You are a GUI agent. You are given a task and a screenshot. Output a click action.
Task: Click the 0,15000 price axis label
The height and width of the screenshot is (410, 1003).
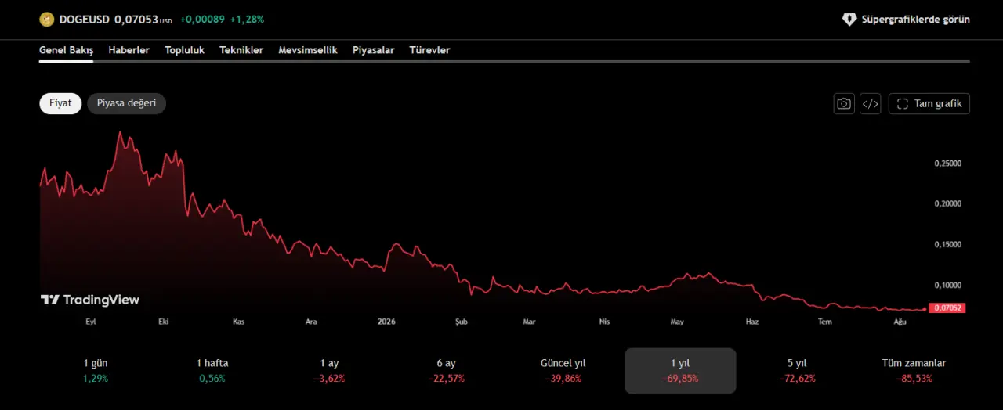pos(947,244)
